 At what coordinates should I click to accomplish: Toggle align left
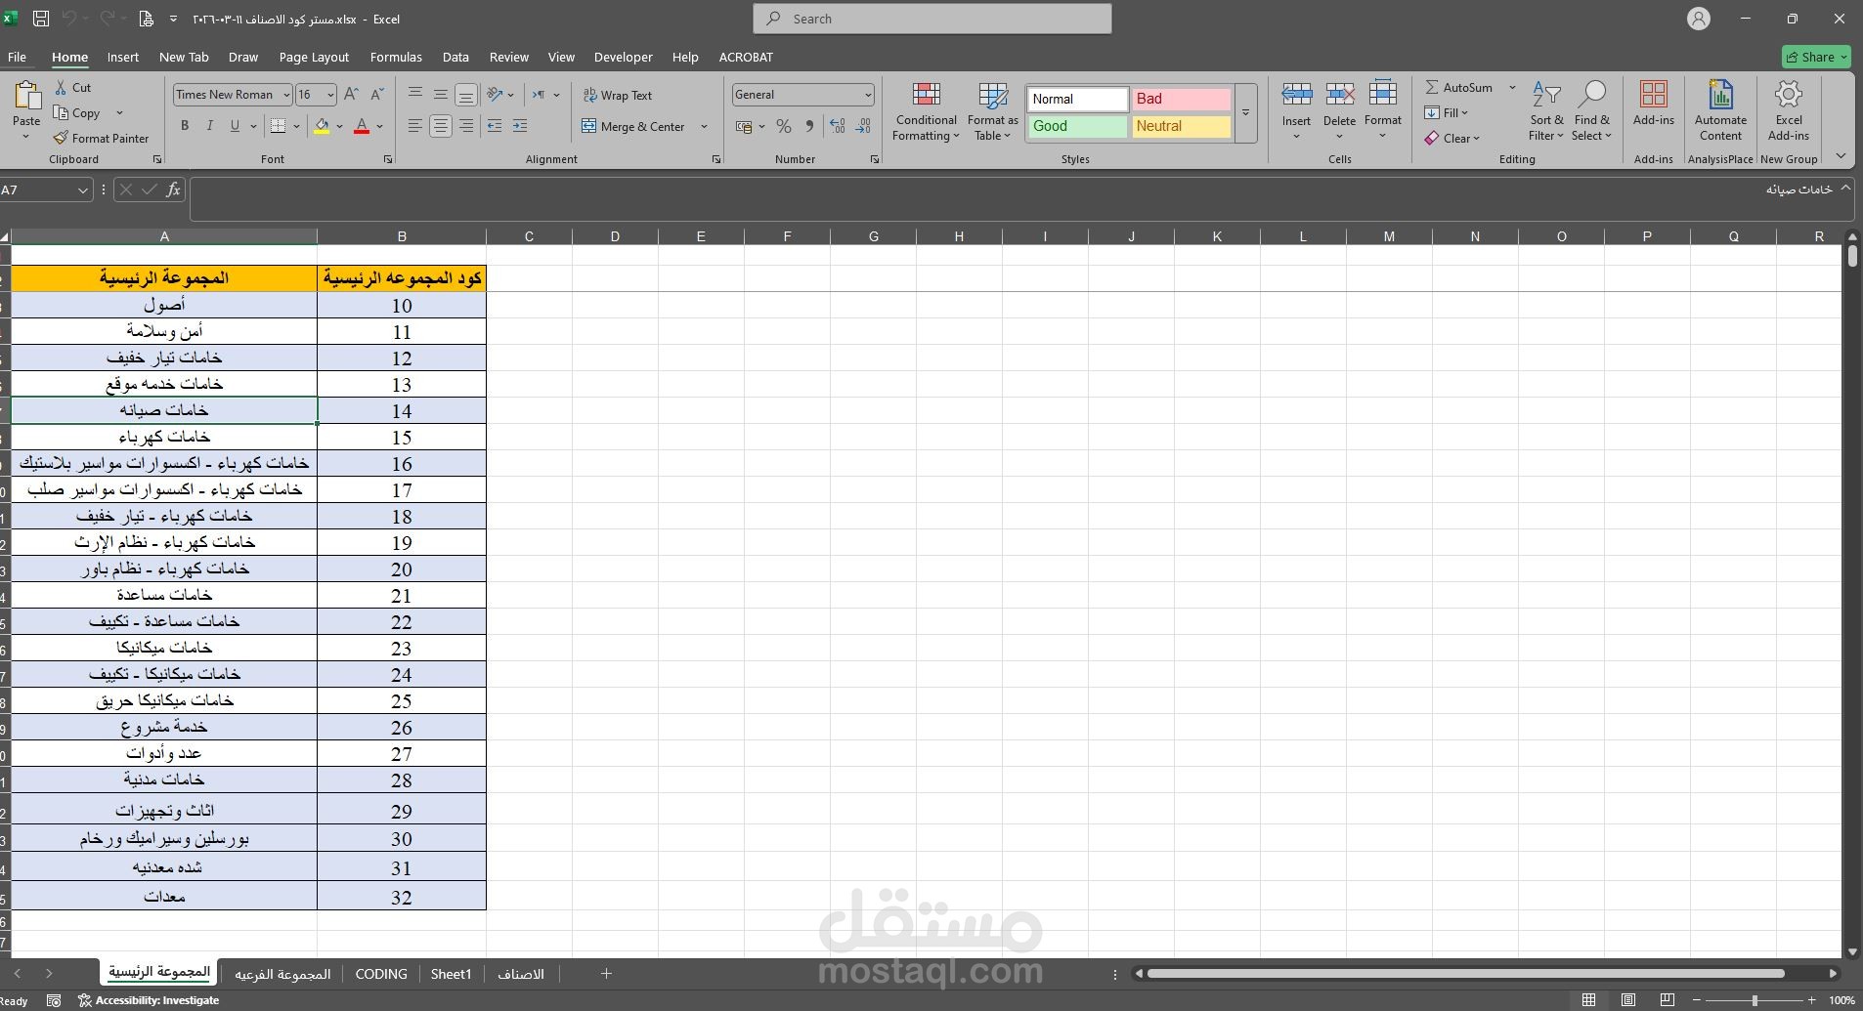coord(415,126)
